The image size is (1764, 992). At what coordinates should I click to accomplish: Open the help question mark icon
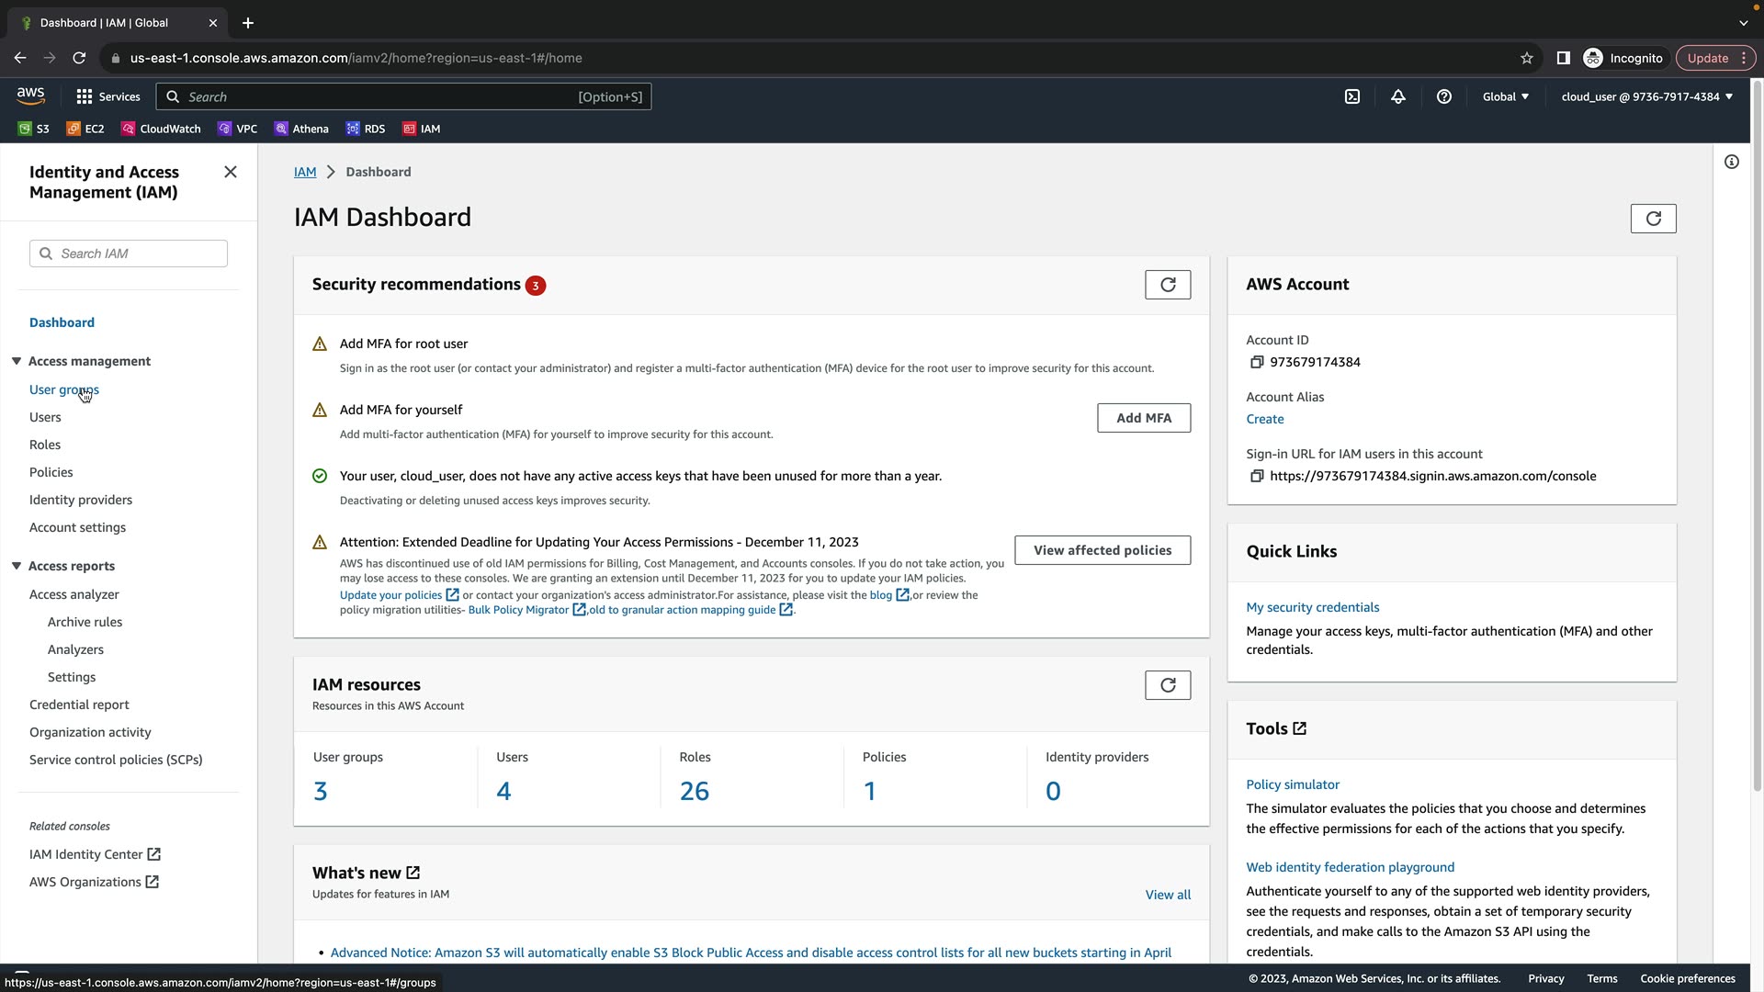coord(1444,96)
